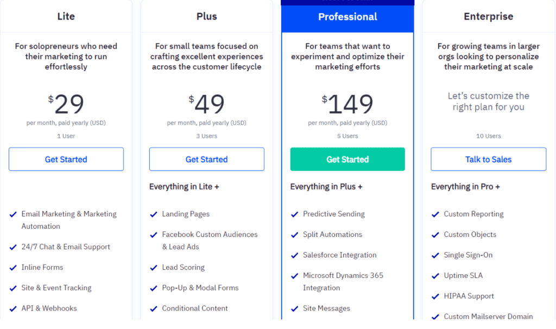Select the checkmark next to 24/7 Chat & Email Support
Viewport: 556px width, 329px height.
[x=12, y=247]
